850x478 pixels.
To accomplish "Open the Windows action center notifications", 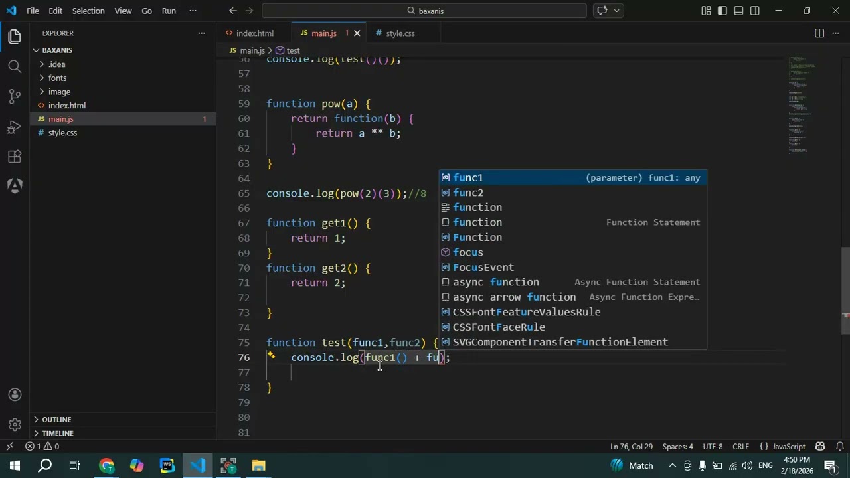I will coord(830,465).
